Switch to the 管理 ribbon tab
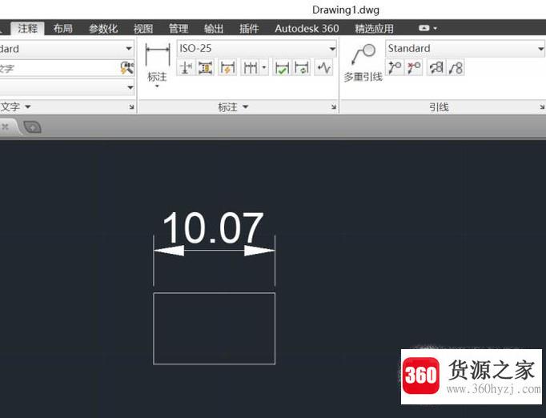Screen dimensions: 546x418 pos(179,29)
